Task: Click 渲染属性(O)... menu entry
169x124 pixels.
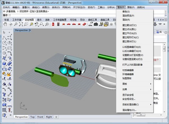Action: point(130,110)
